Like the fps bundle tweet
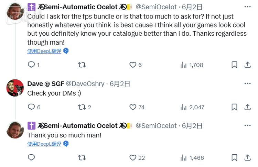This screenshot has height=167, width=258. point(133,65)
